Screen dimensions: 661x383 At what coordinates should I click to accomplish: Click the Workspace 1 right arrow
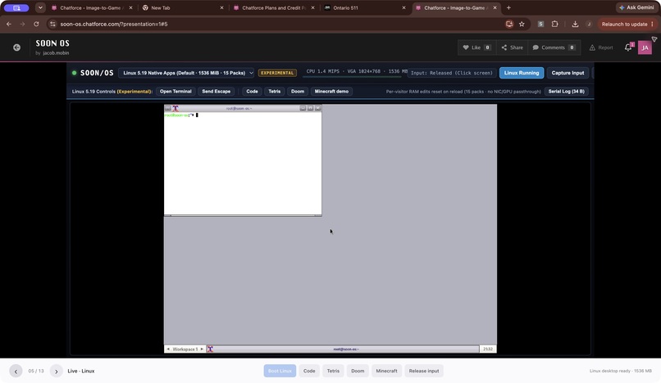pyautogui.click(x=202, y=349)
